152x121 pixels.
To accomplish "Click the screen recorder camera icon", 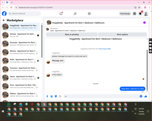I will 150,42.
